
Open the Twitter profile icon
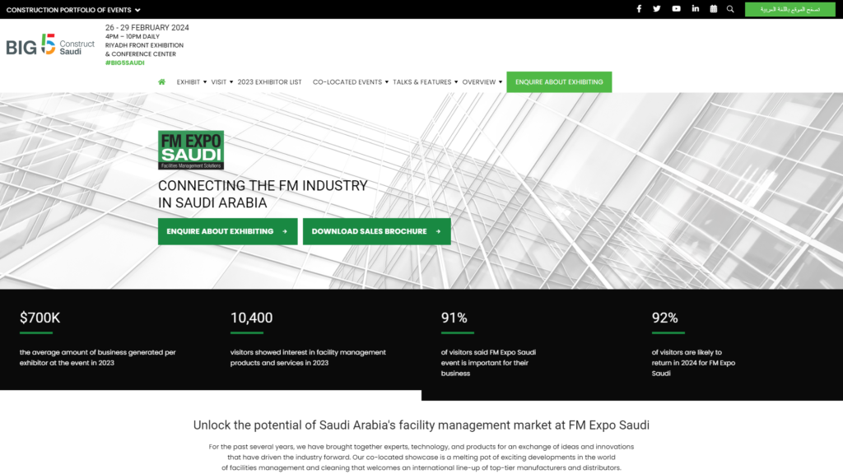[656, 8]
